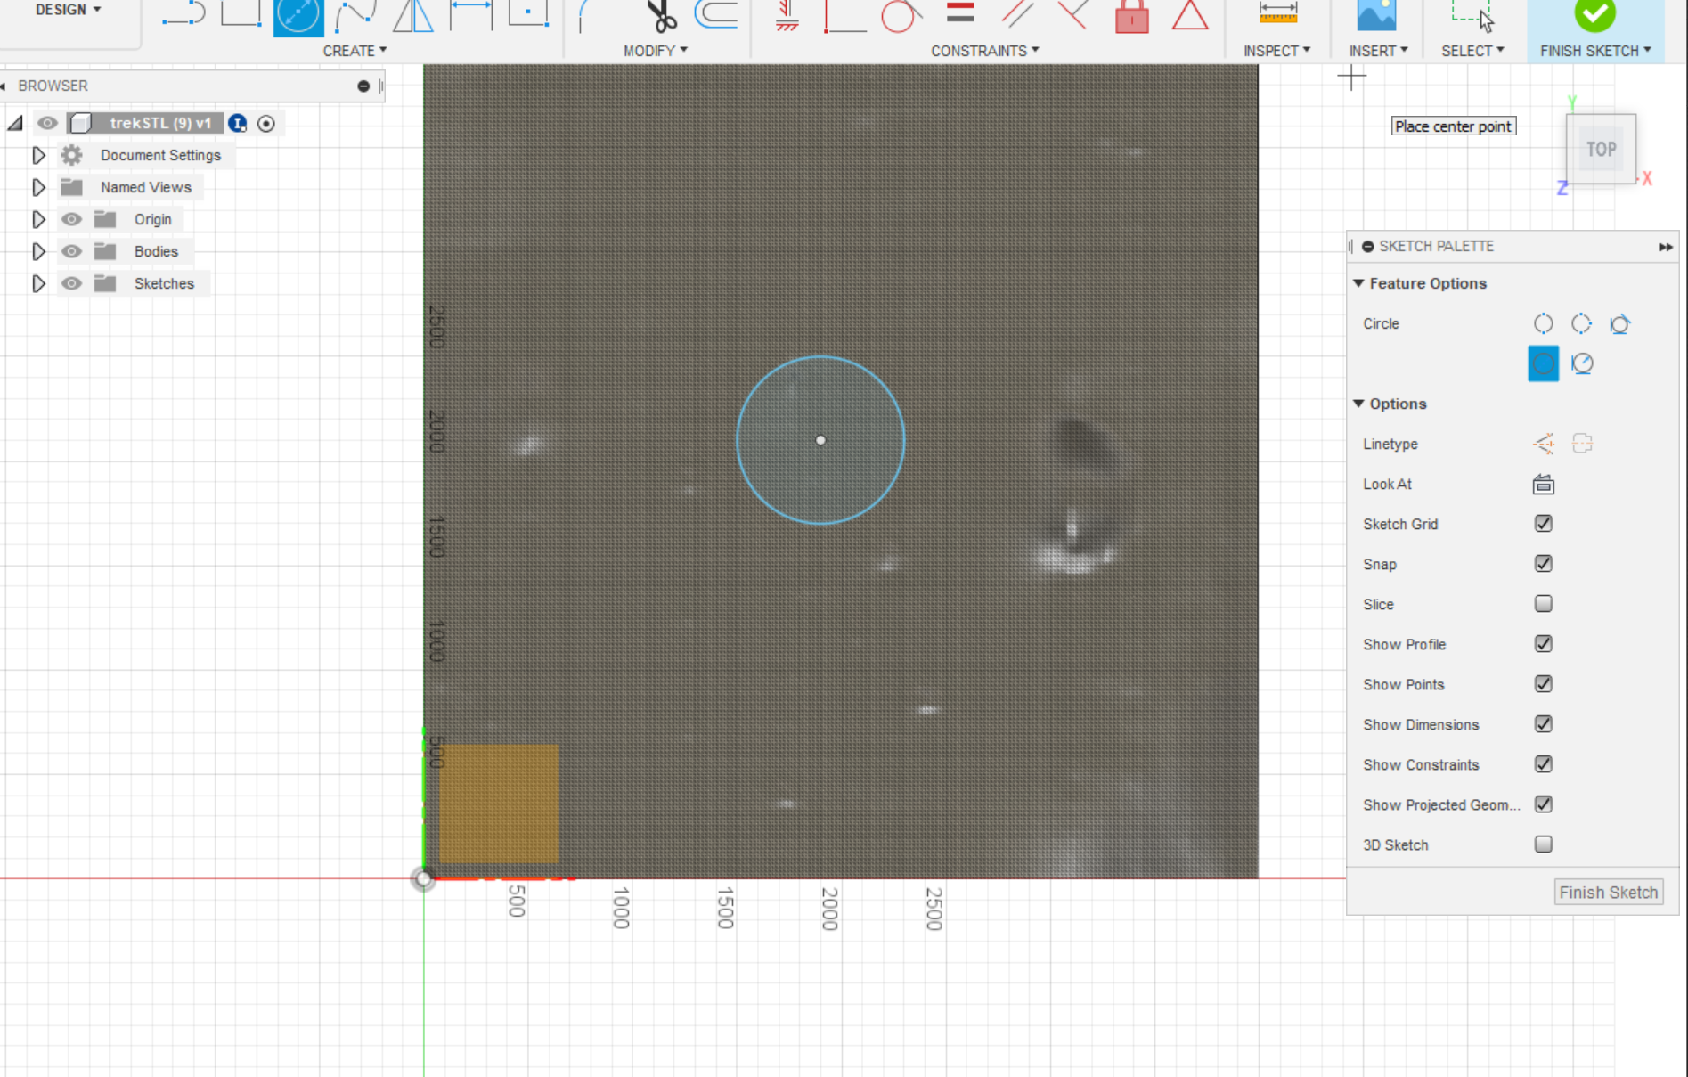Open the CREATE menu
Viewport: 1688px width, 1077px height.
(x=355, y=51)
